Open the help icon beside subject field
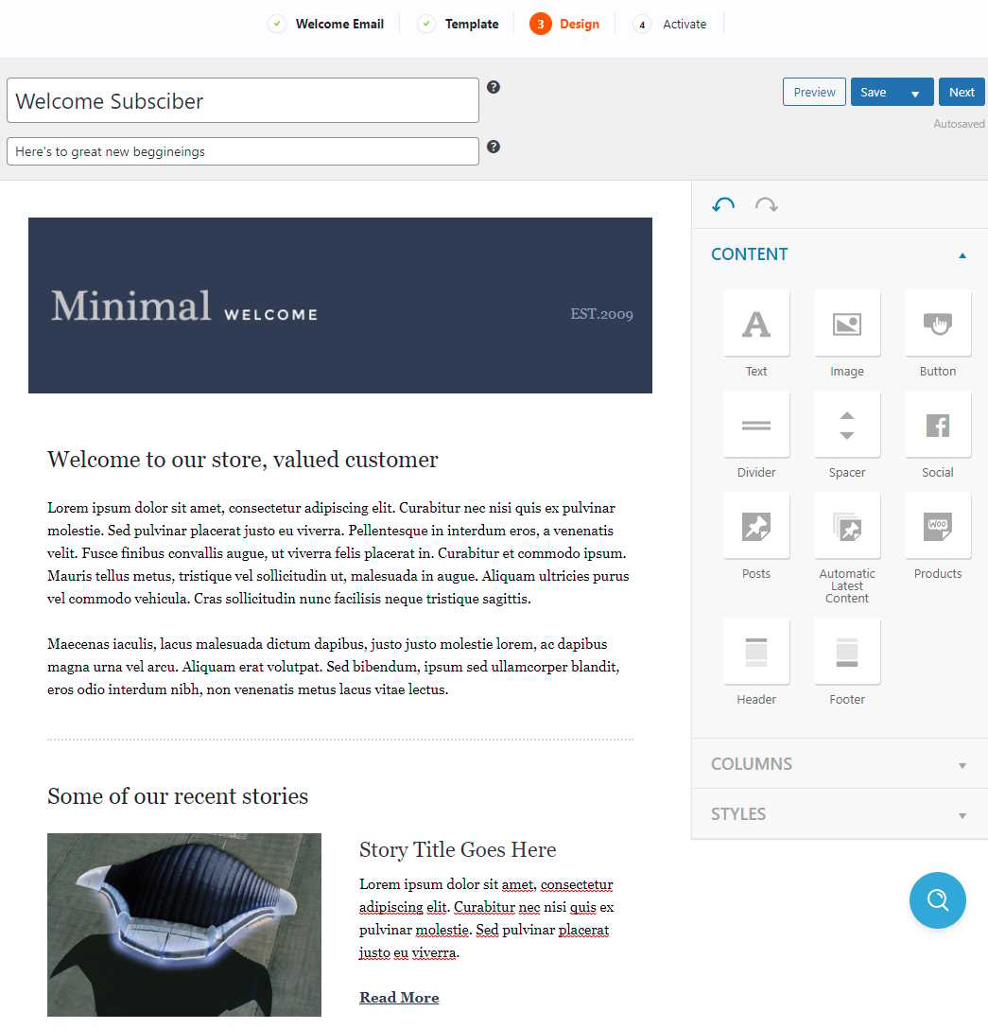988x1029 pixels. click(494, 87)
